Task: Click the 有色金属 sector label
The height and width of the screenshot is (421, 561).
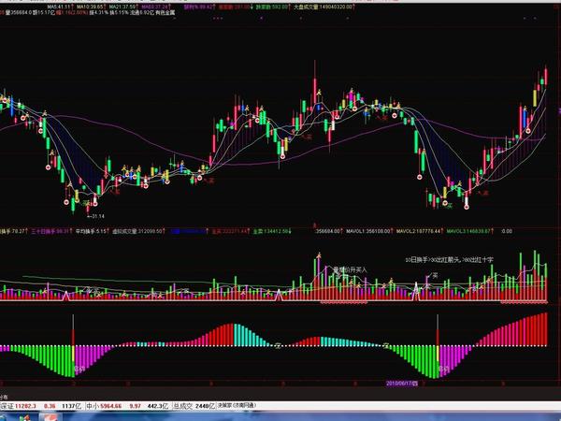Action: click(x=194, y=13)
